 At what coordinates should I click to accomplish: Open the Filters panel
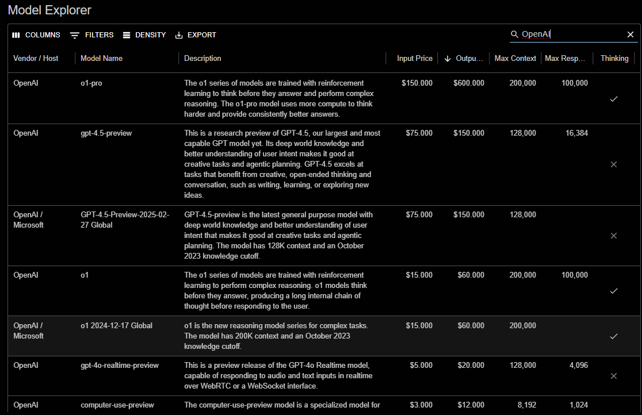[x=91, y=35]
